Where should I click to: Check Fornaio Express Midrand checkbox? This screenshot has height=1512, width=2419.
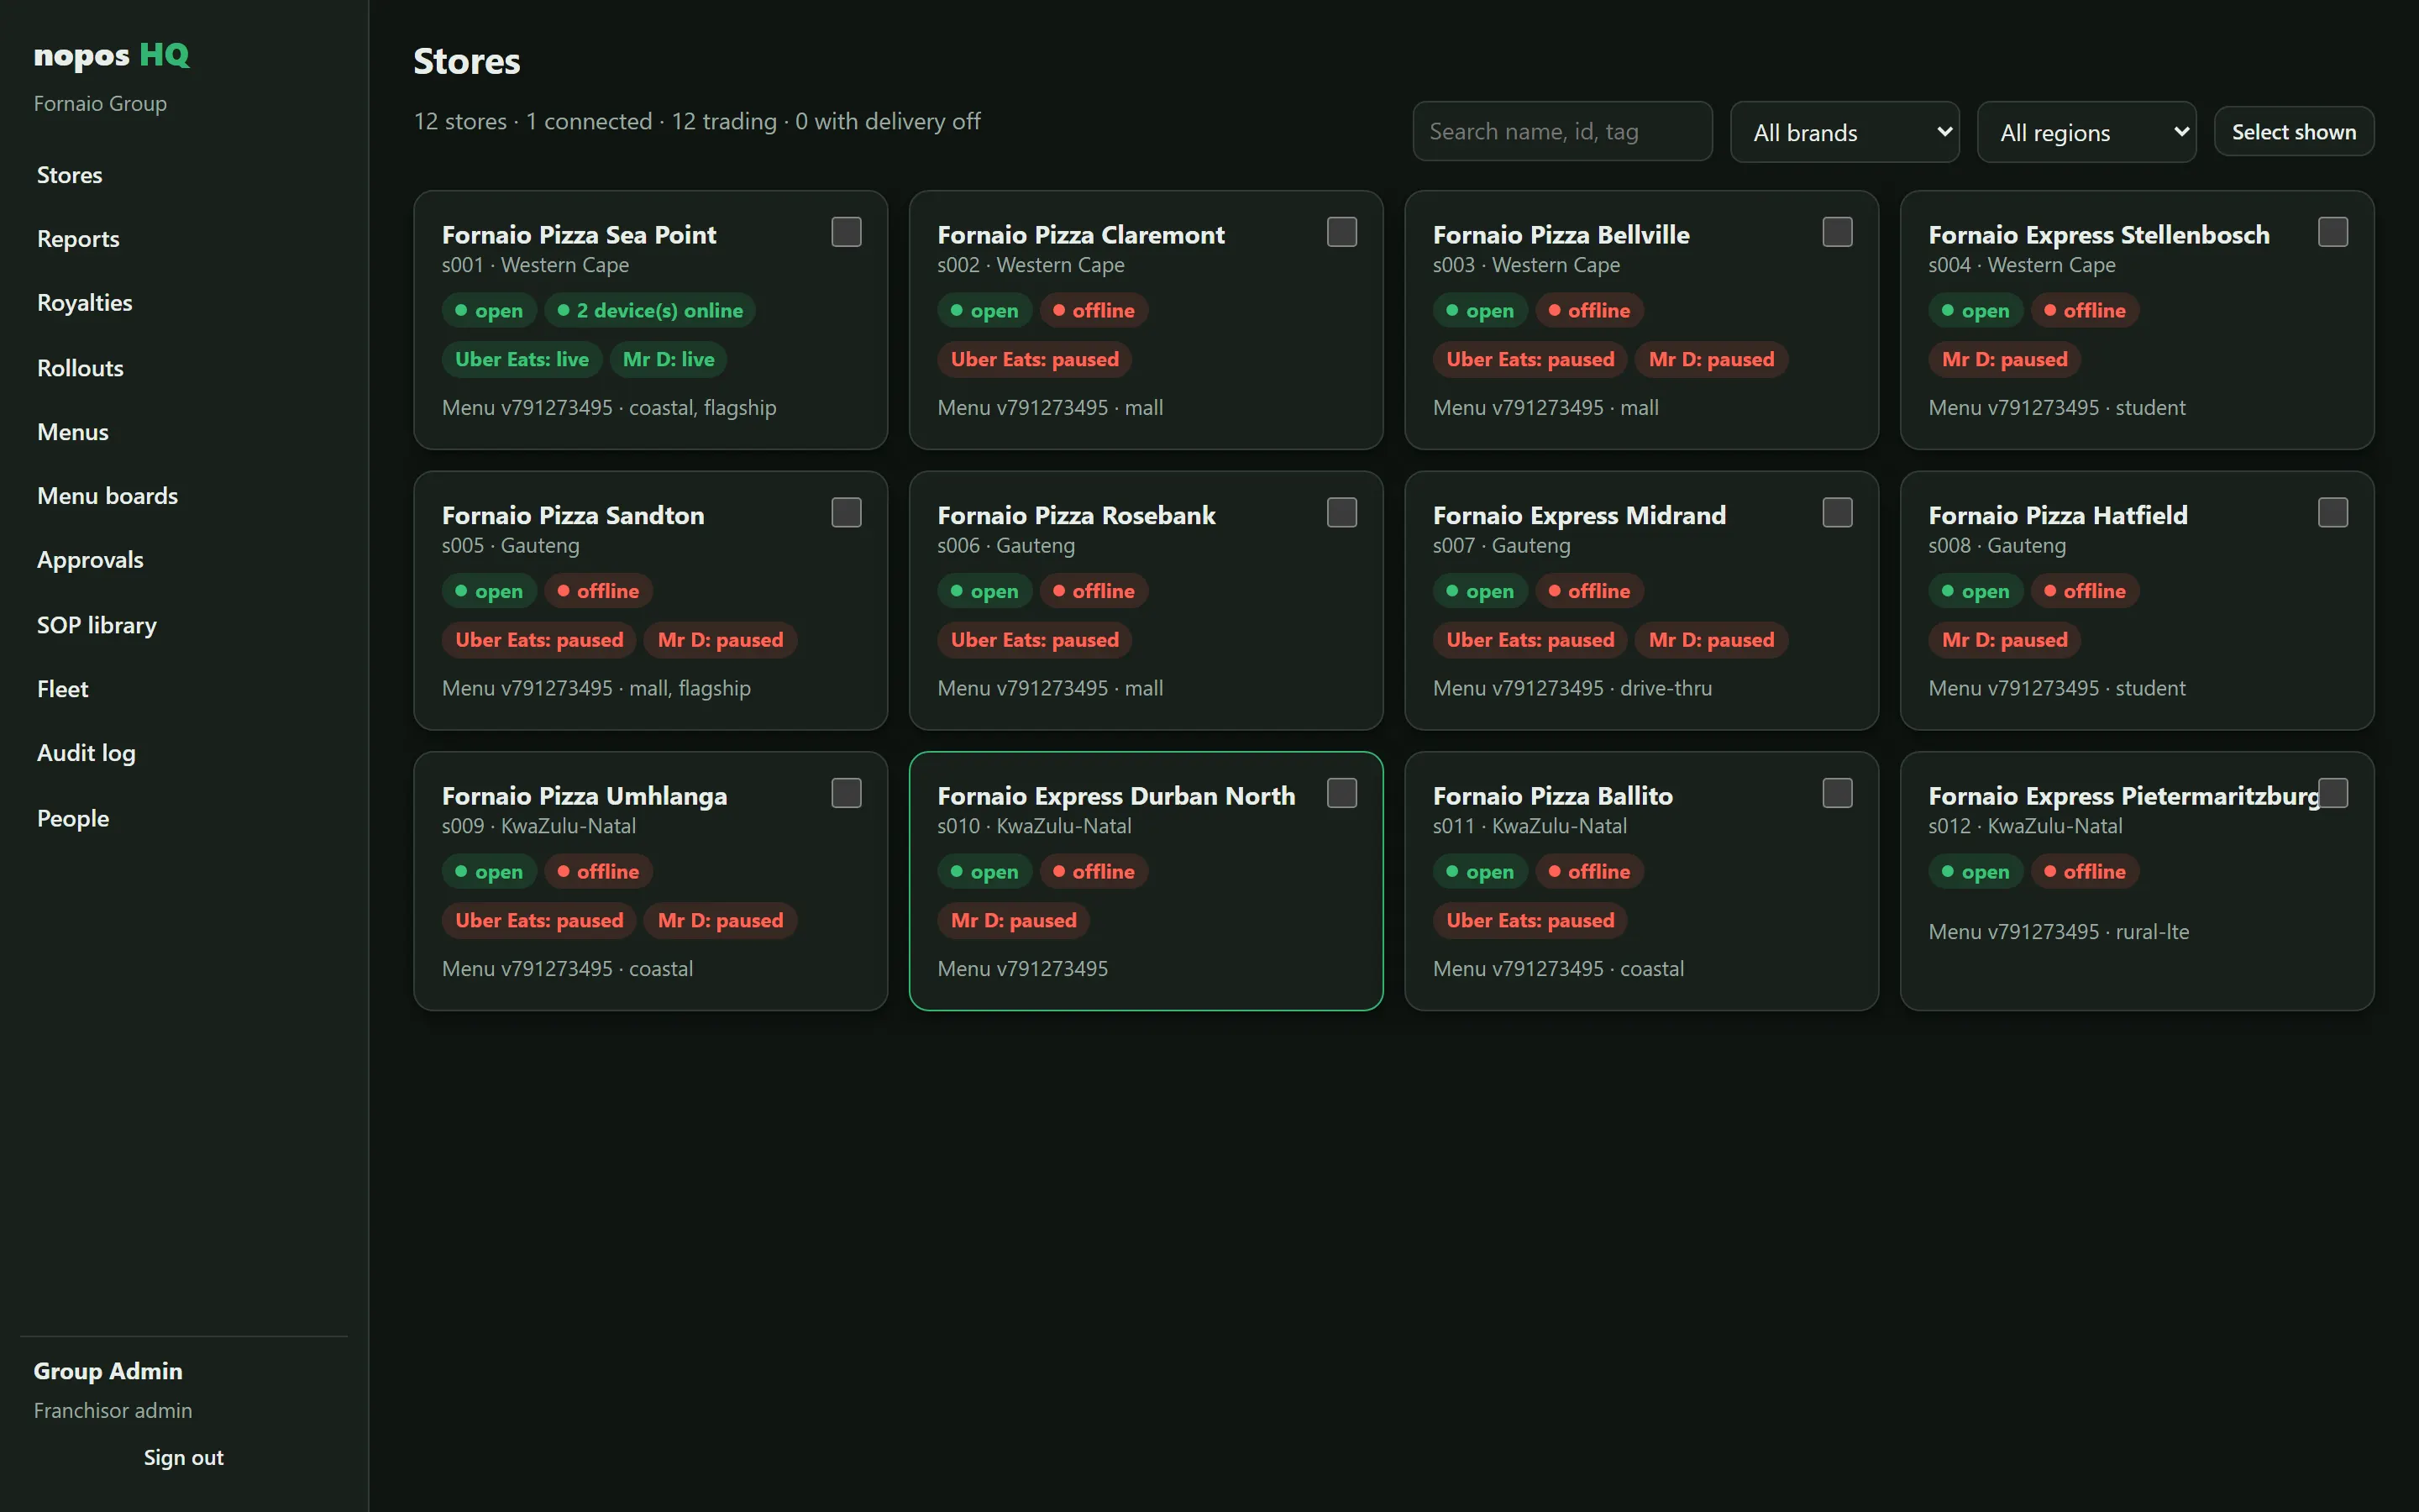(1837, 513)
